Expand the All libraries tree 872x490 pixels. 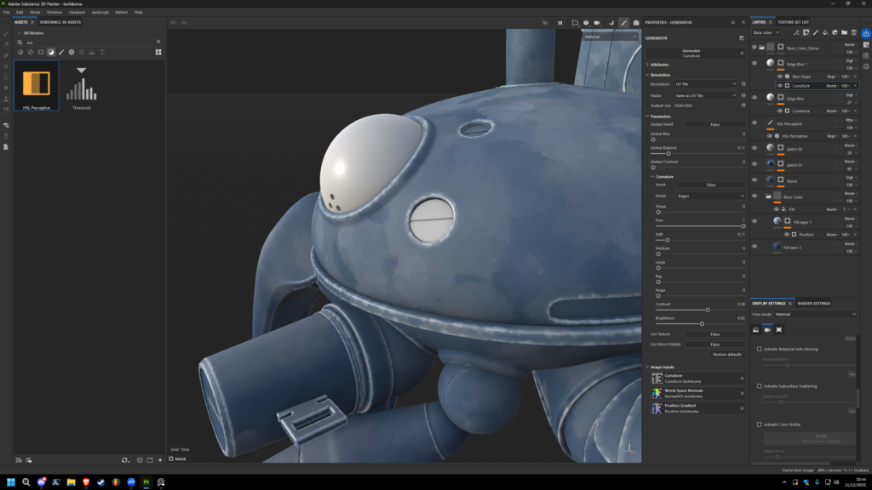tap(19, 32)
